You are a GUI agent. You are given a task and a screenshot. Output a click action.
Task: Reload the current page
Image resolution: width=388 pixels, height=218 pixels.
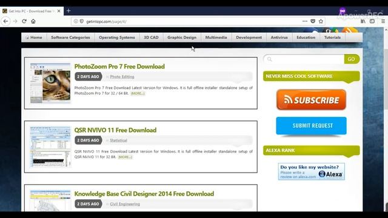point(24,21)
